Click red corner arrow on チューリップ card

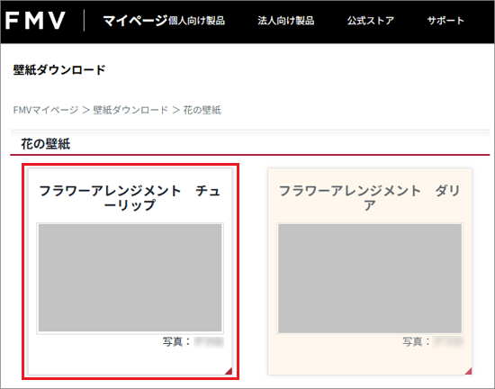click(x=229, y=371)
